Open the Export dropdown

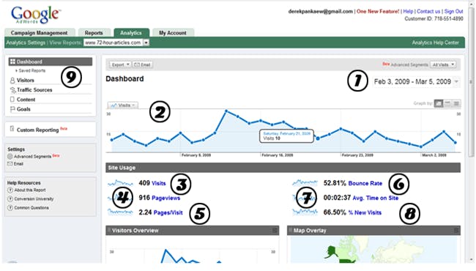click(x=120, y=64)
